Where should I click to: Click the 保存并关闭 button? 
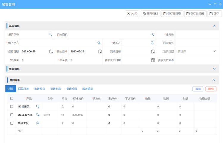[195, 14]
